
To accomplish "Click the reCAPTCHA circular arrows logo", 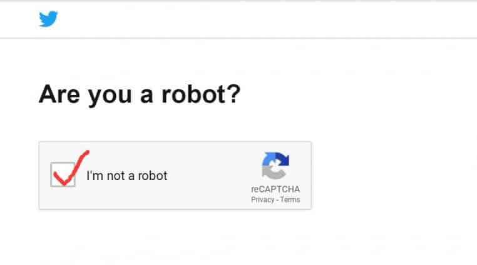I will [x=275, y=166].
